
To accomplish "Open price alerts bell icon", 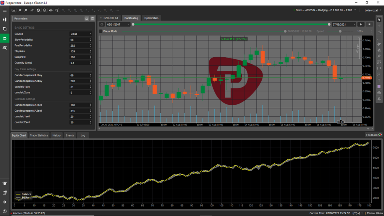I will pyautogui.click(x=379, y=99).
